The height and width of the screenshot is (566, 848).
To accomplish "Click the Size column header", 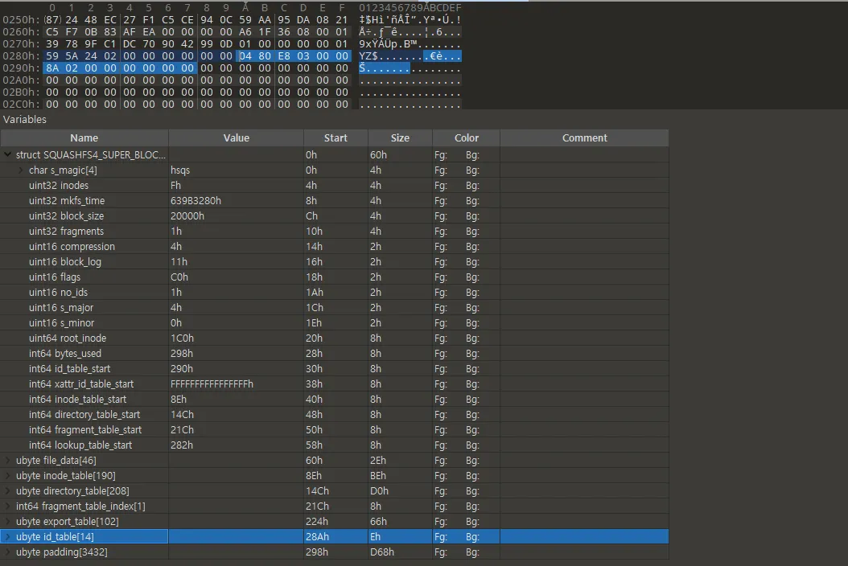I will pos(400,138).
